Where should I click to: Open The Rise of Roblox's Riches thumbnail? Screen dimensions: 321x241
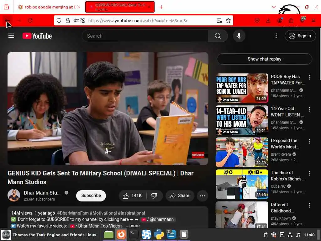[x=242, y=184]
